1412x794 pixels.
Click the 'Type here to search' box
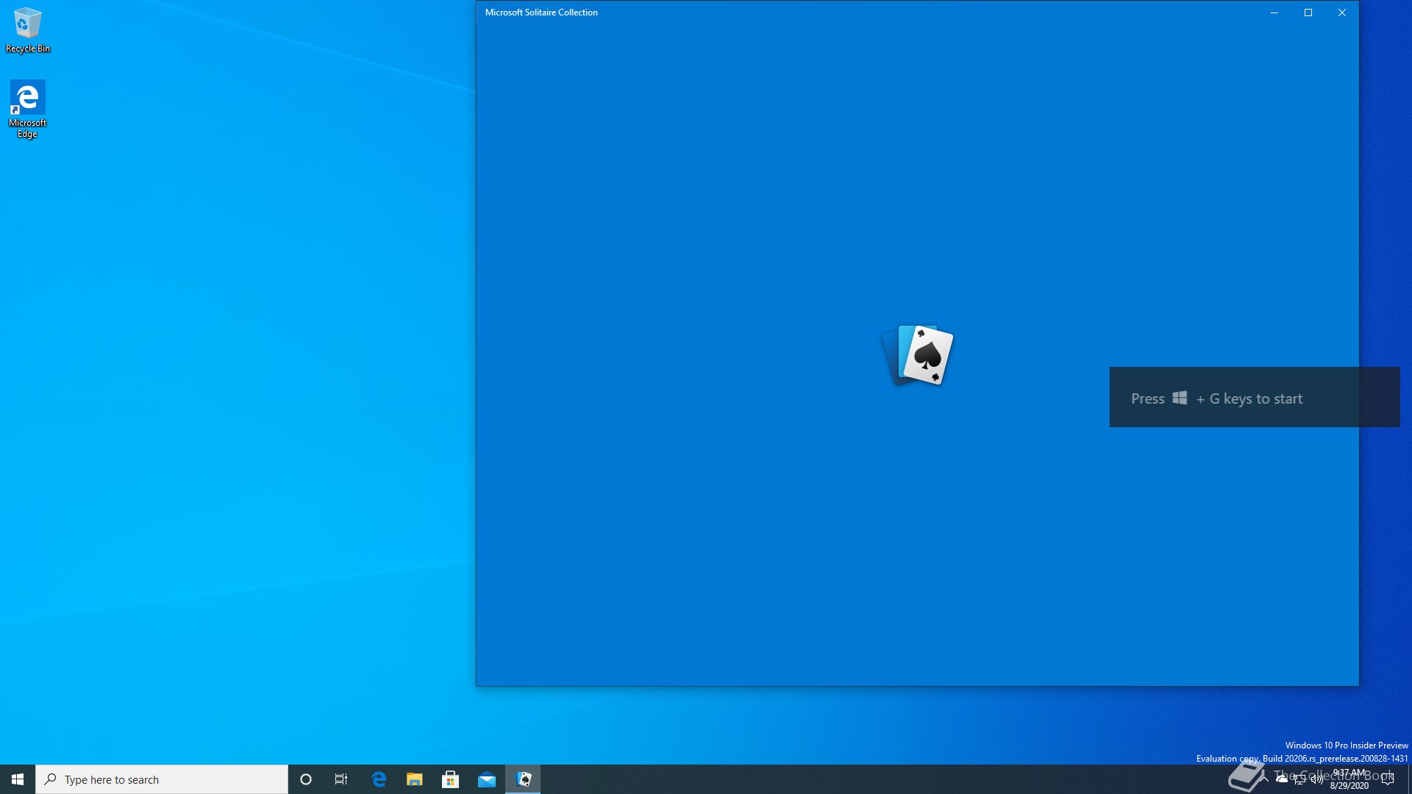point(162,779)
